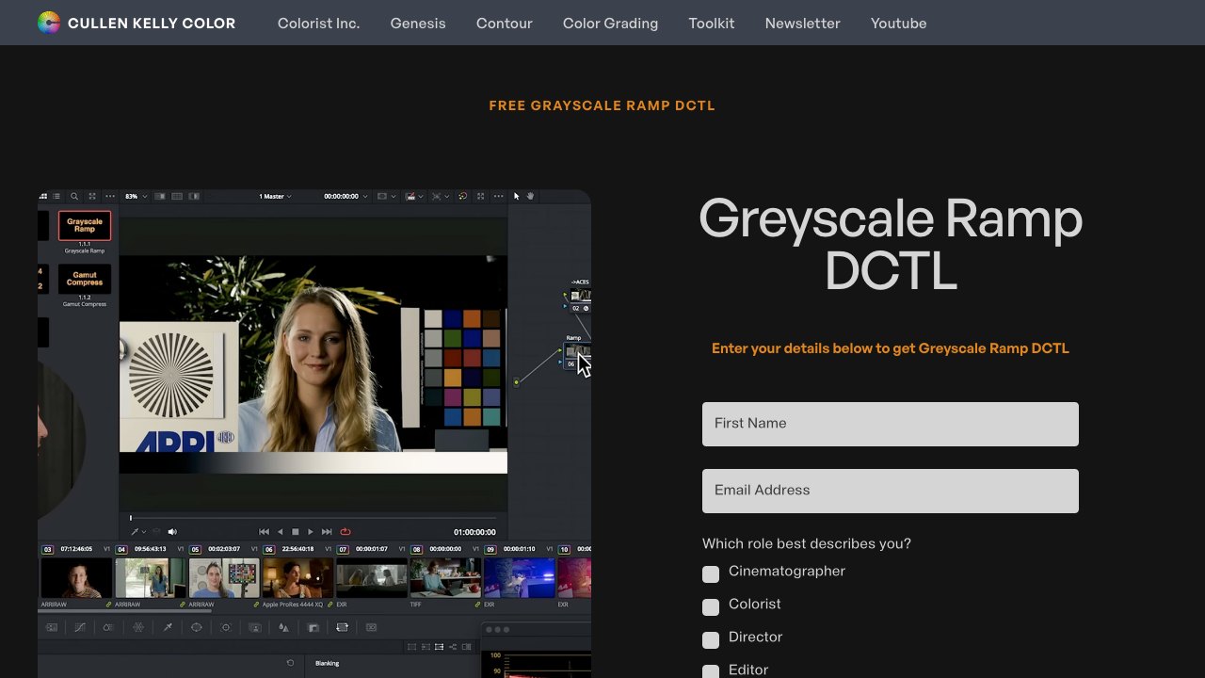The width and height of the screenshot is (1205, 678).
Task: Click the eyedropper qualifier palette icon
Action: click(168, 627)
